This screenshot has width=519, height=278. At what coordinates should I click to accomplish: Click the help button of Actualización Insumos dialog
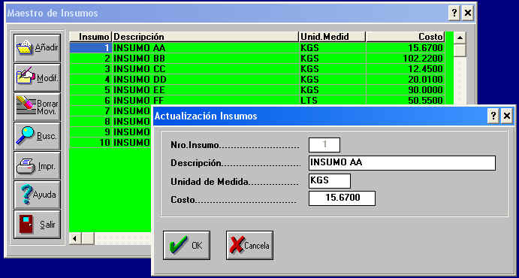coord(493,116)
